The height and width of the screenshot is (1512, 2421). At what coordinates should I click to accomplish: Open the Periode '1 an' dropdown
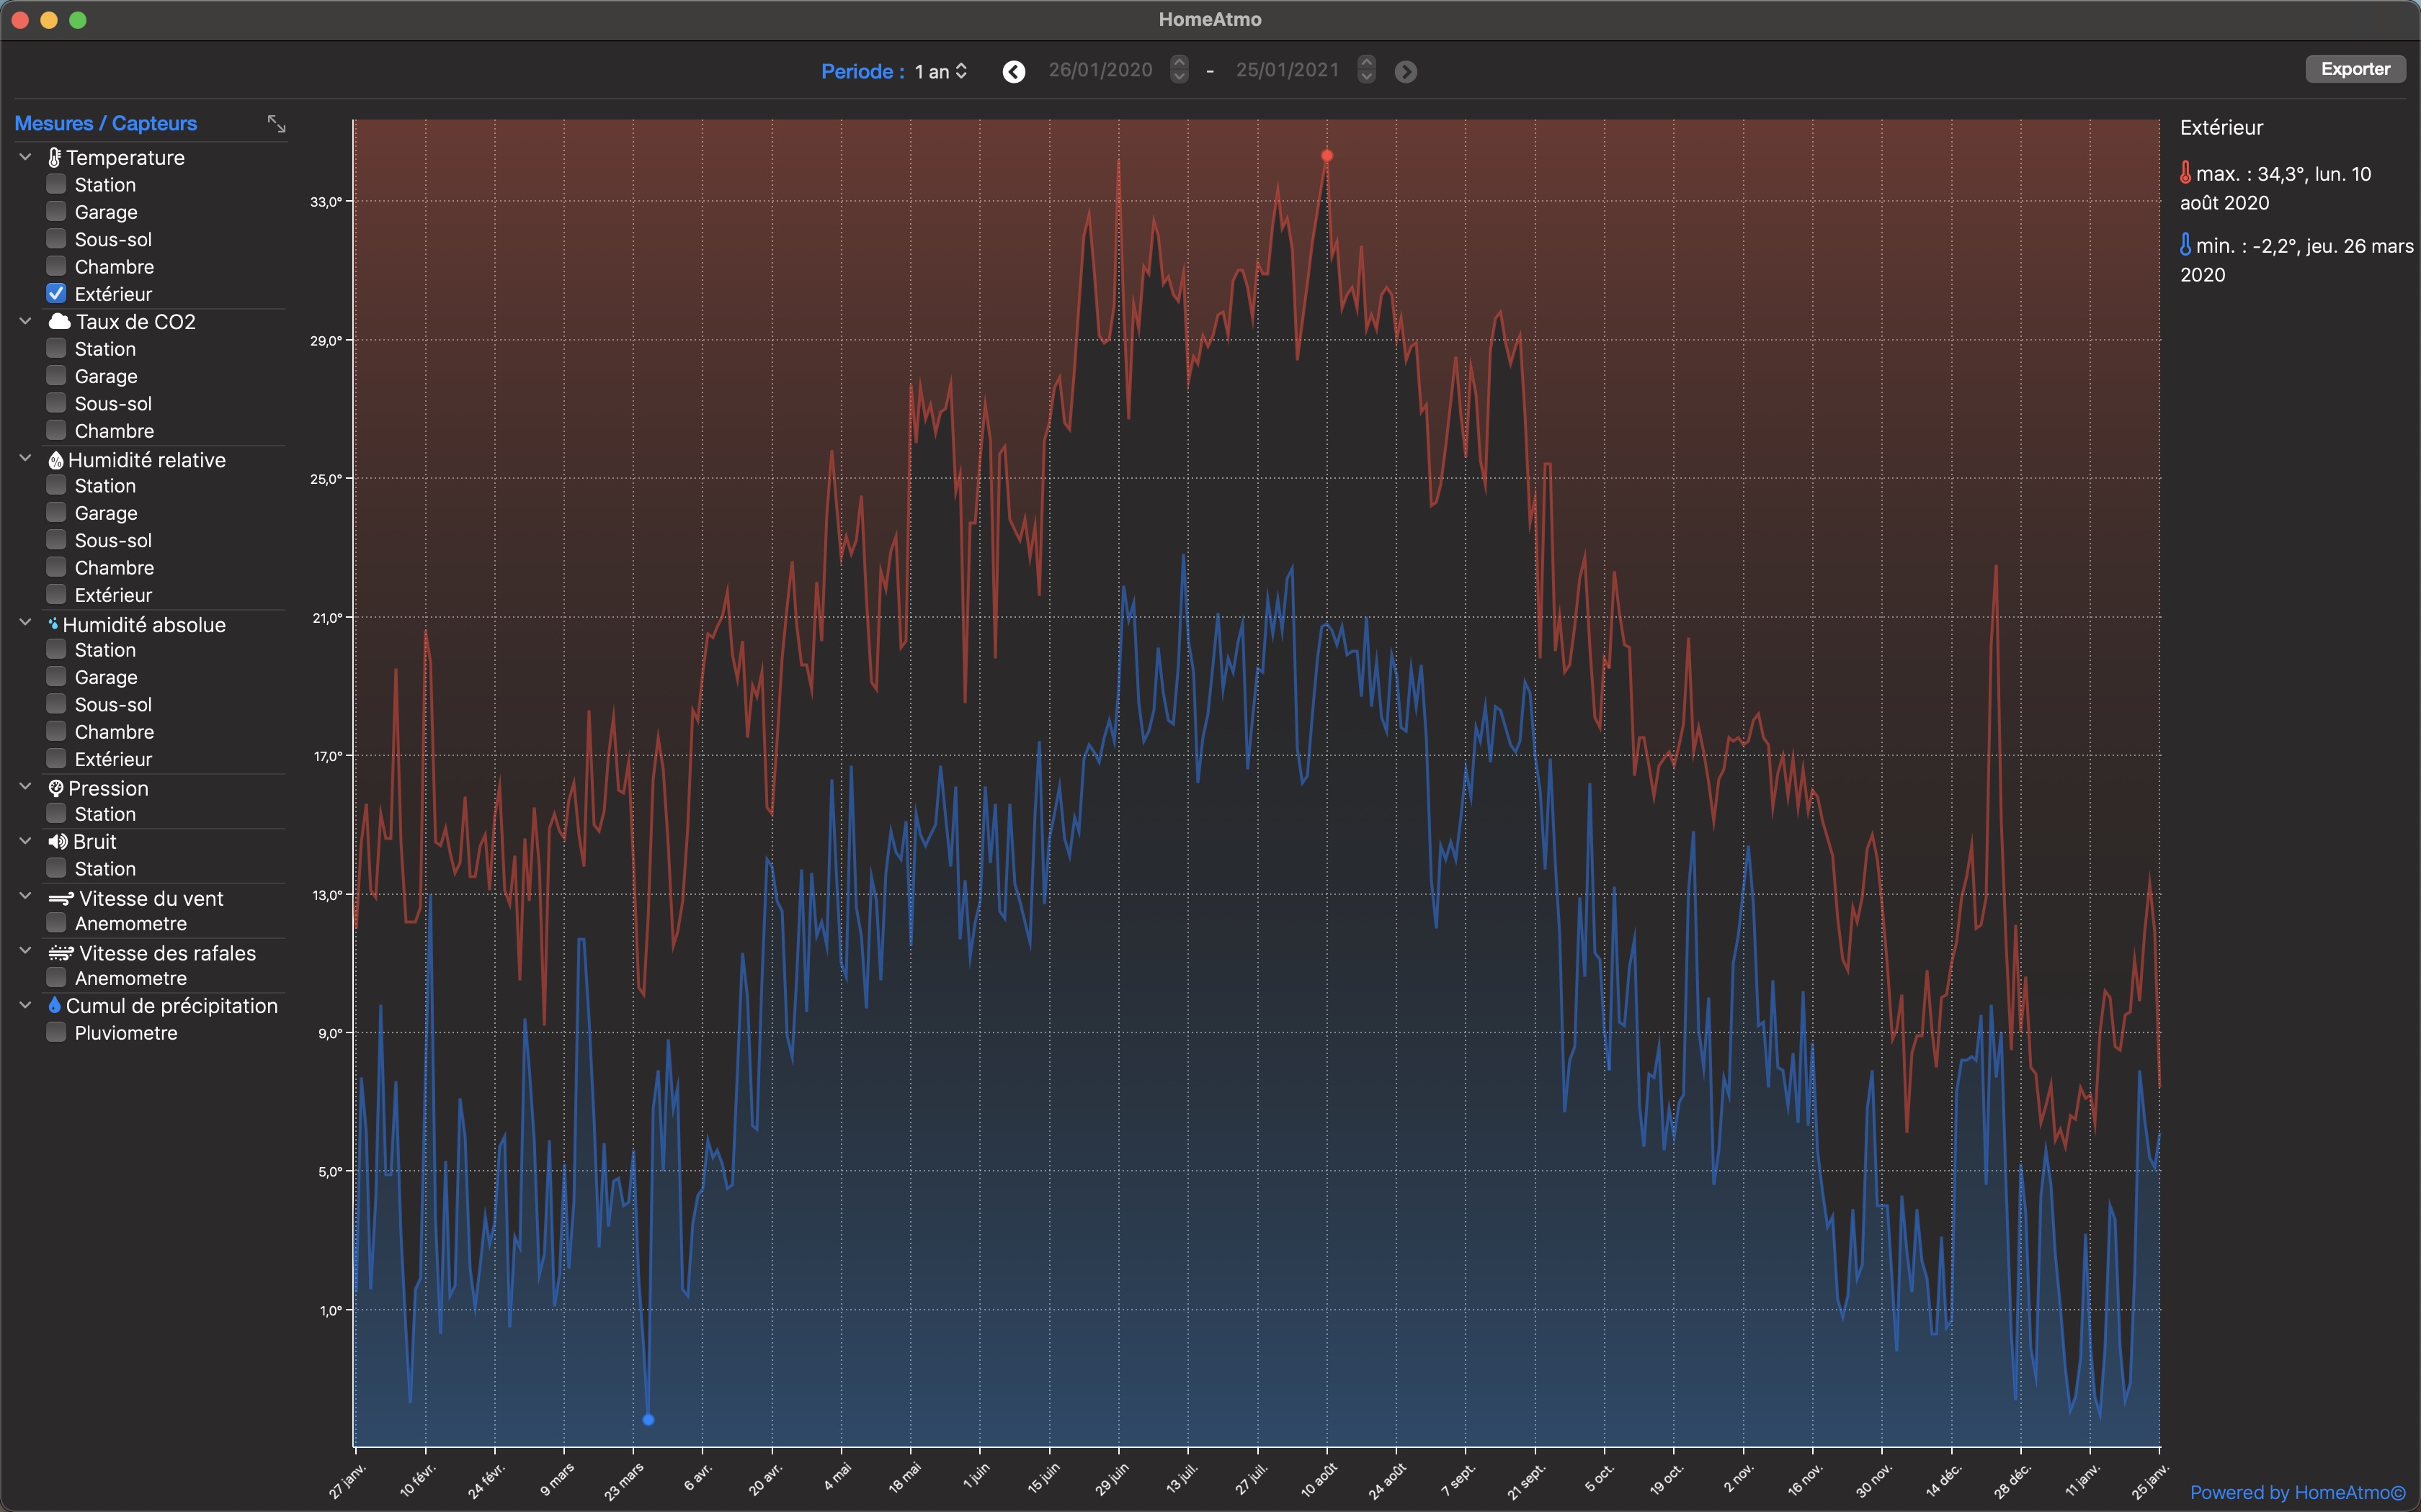click(x=940, y=71)
